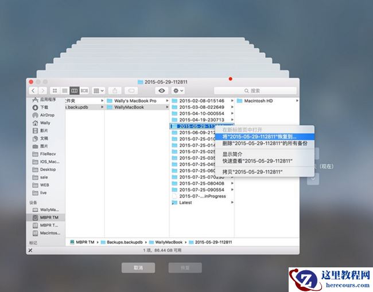Expand the 2015-07-25-090554 row arrow
This screenshot has height=292, width=373.
tap(232, 190)
